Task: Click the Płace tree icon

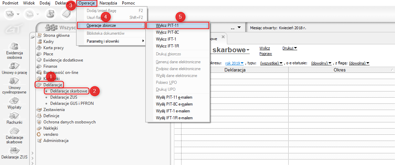Action: tap(39, 54)
